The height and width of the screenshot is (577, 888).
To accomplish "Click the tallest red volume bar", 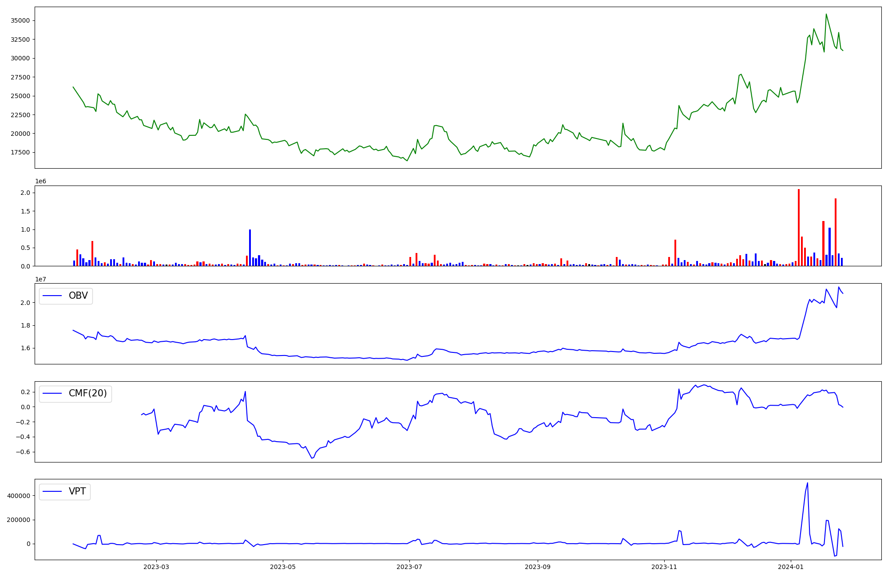I will (x=799, y=227).
